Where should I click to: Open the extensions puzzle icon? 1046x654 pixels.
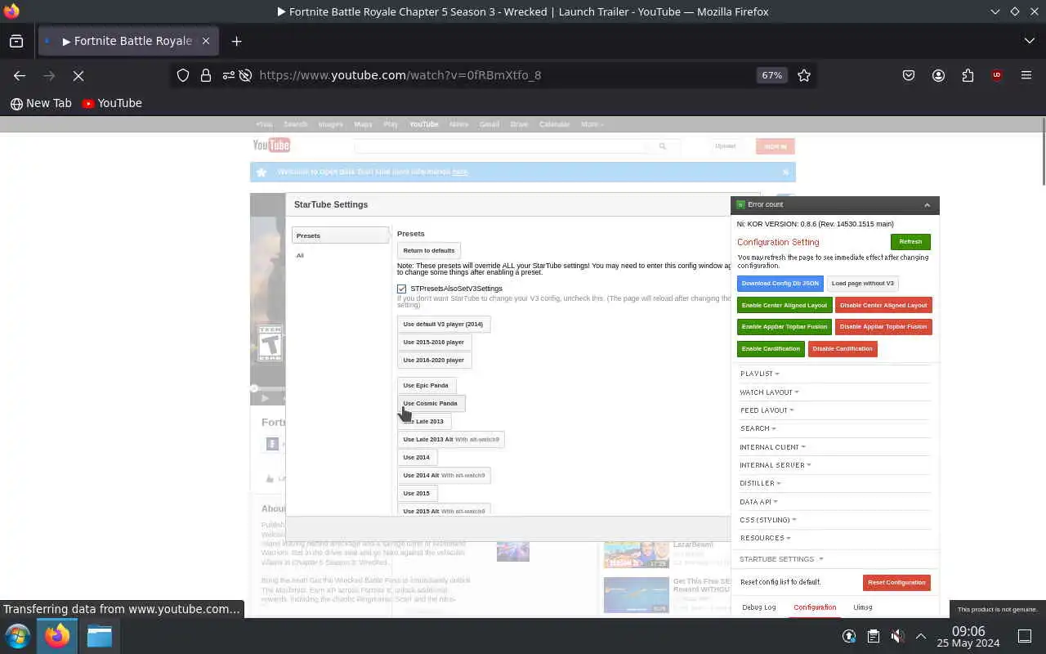968,75
